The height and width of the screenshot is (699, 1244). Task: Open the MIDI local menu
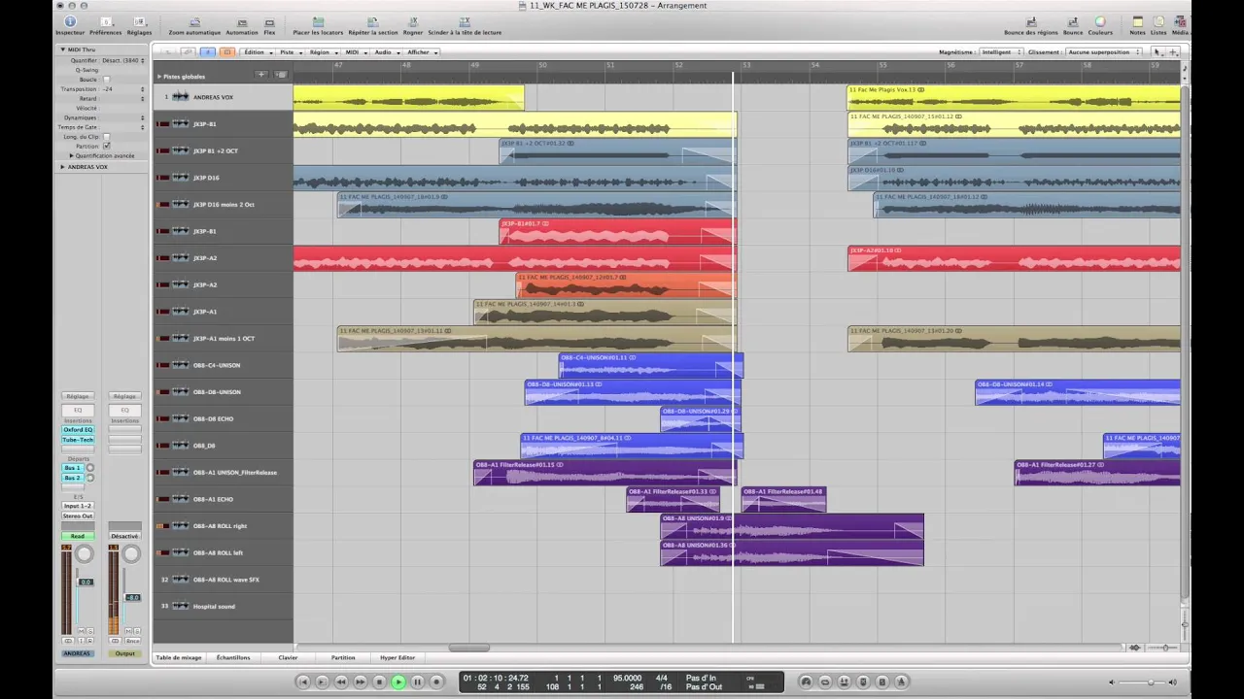click(355, 52)
